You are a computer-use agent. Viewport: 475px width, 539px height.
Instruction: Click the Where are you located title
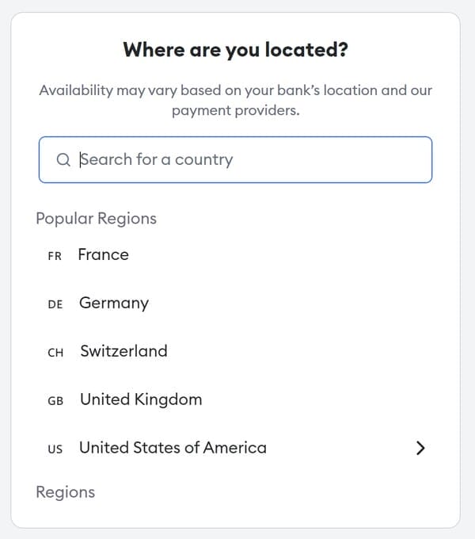pyautogui.click(x=236, y=51)
